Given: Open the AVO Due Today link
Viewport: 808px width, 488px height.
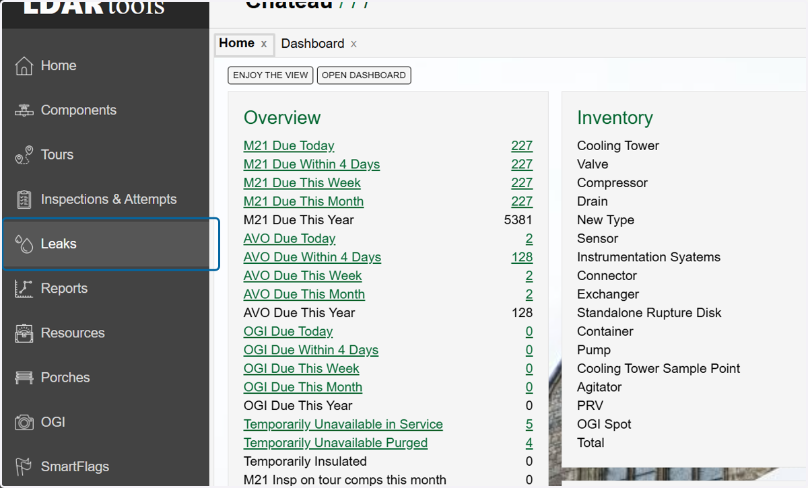Looking at the screenshot, I should [290, 239].
